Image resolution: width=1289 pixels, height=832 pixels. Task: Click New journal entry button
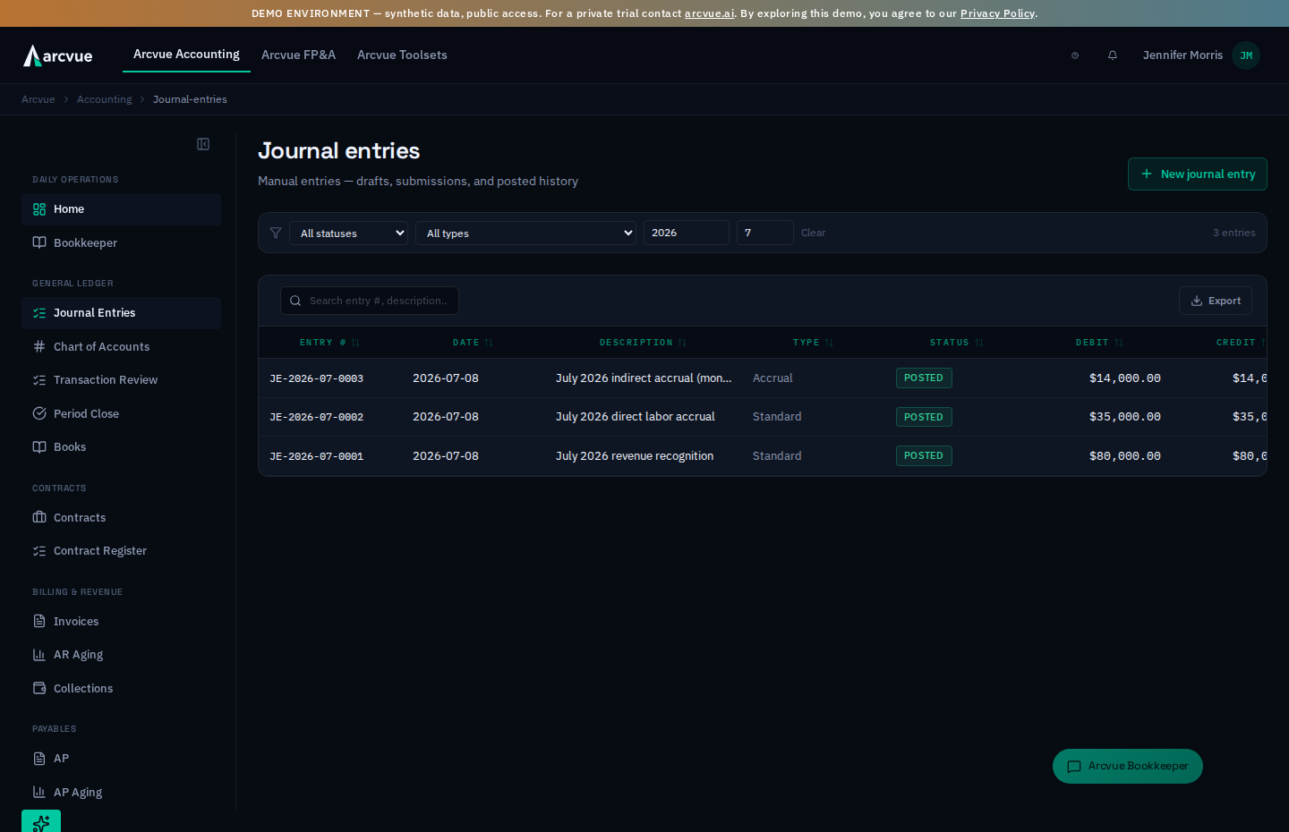point(1198,174)
